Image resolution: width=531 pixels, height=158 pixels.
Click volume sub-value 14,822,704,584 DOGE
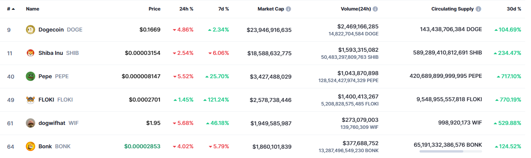click(354, 34)
